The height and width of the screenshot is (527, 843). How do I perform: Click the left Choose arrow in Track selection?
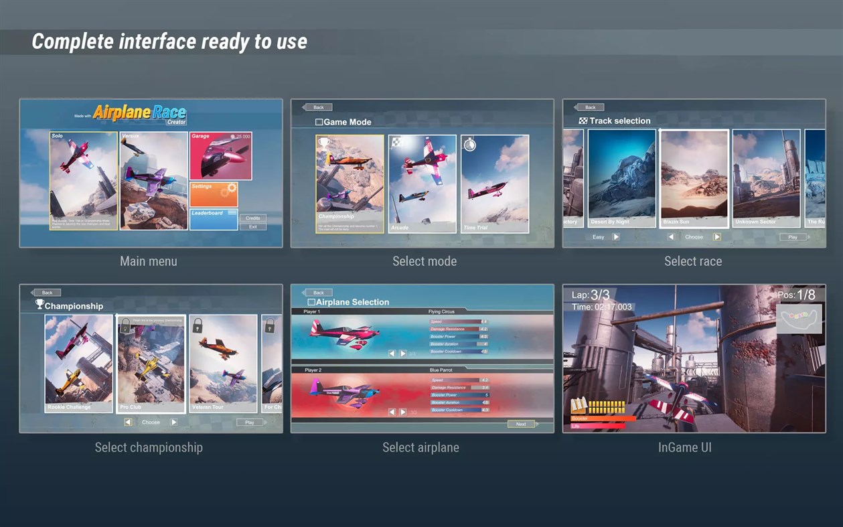click(671, 237)
